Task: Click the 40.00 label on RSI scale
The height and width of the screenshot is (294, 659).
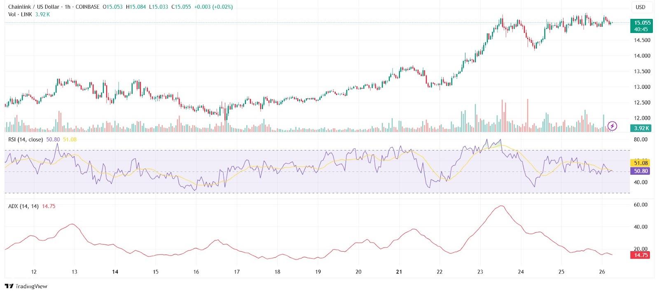Action: point(641,182)
